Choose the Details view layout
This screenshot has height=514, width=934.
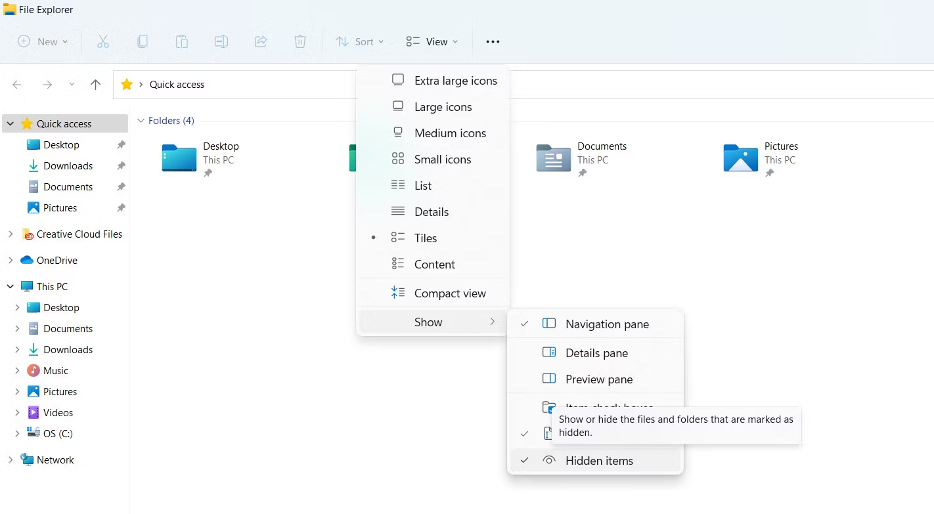pos(431,212)
